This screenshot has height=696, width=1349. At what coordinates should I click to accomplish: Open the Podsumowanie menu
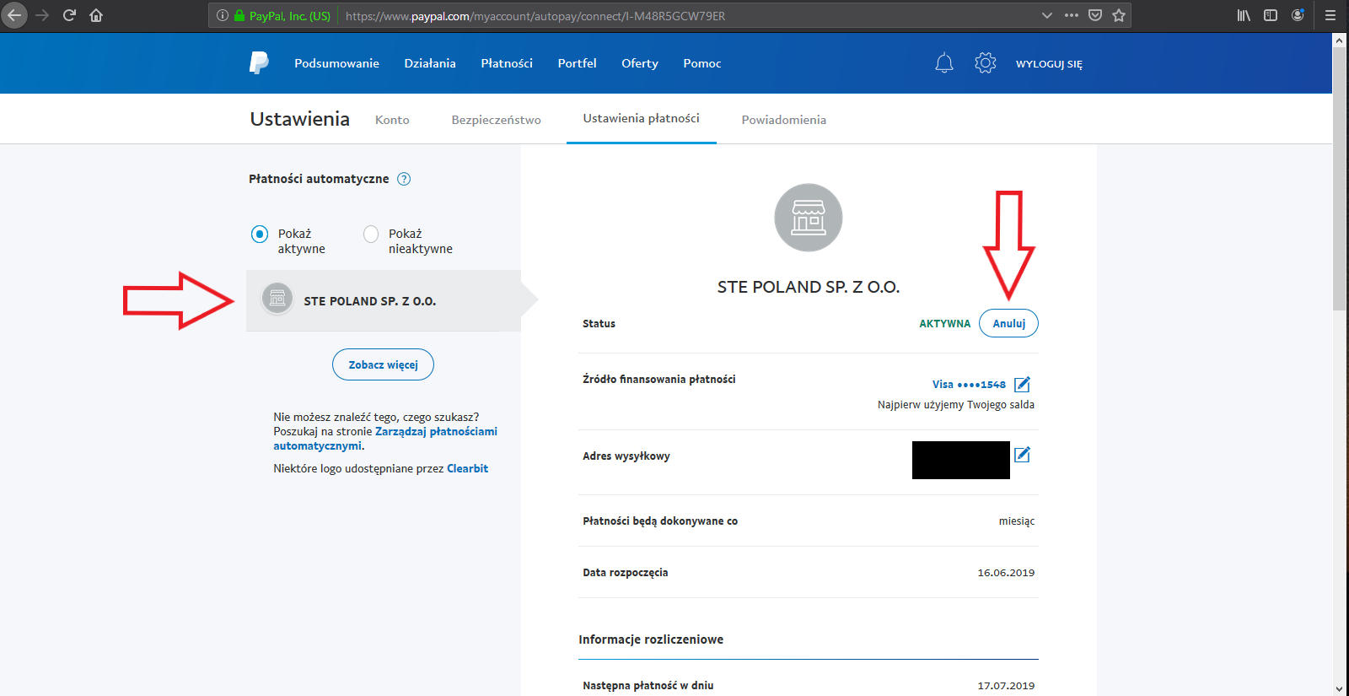pyautogui.click(x=336, y=63)
